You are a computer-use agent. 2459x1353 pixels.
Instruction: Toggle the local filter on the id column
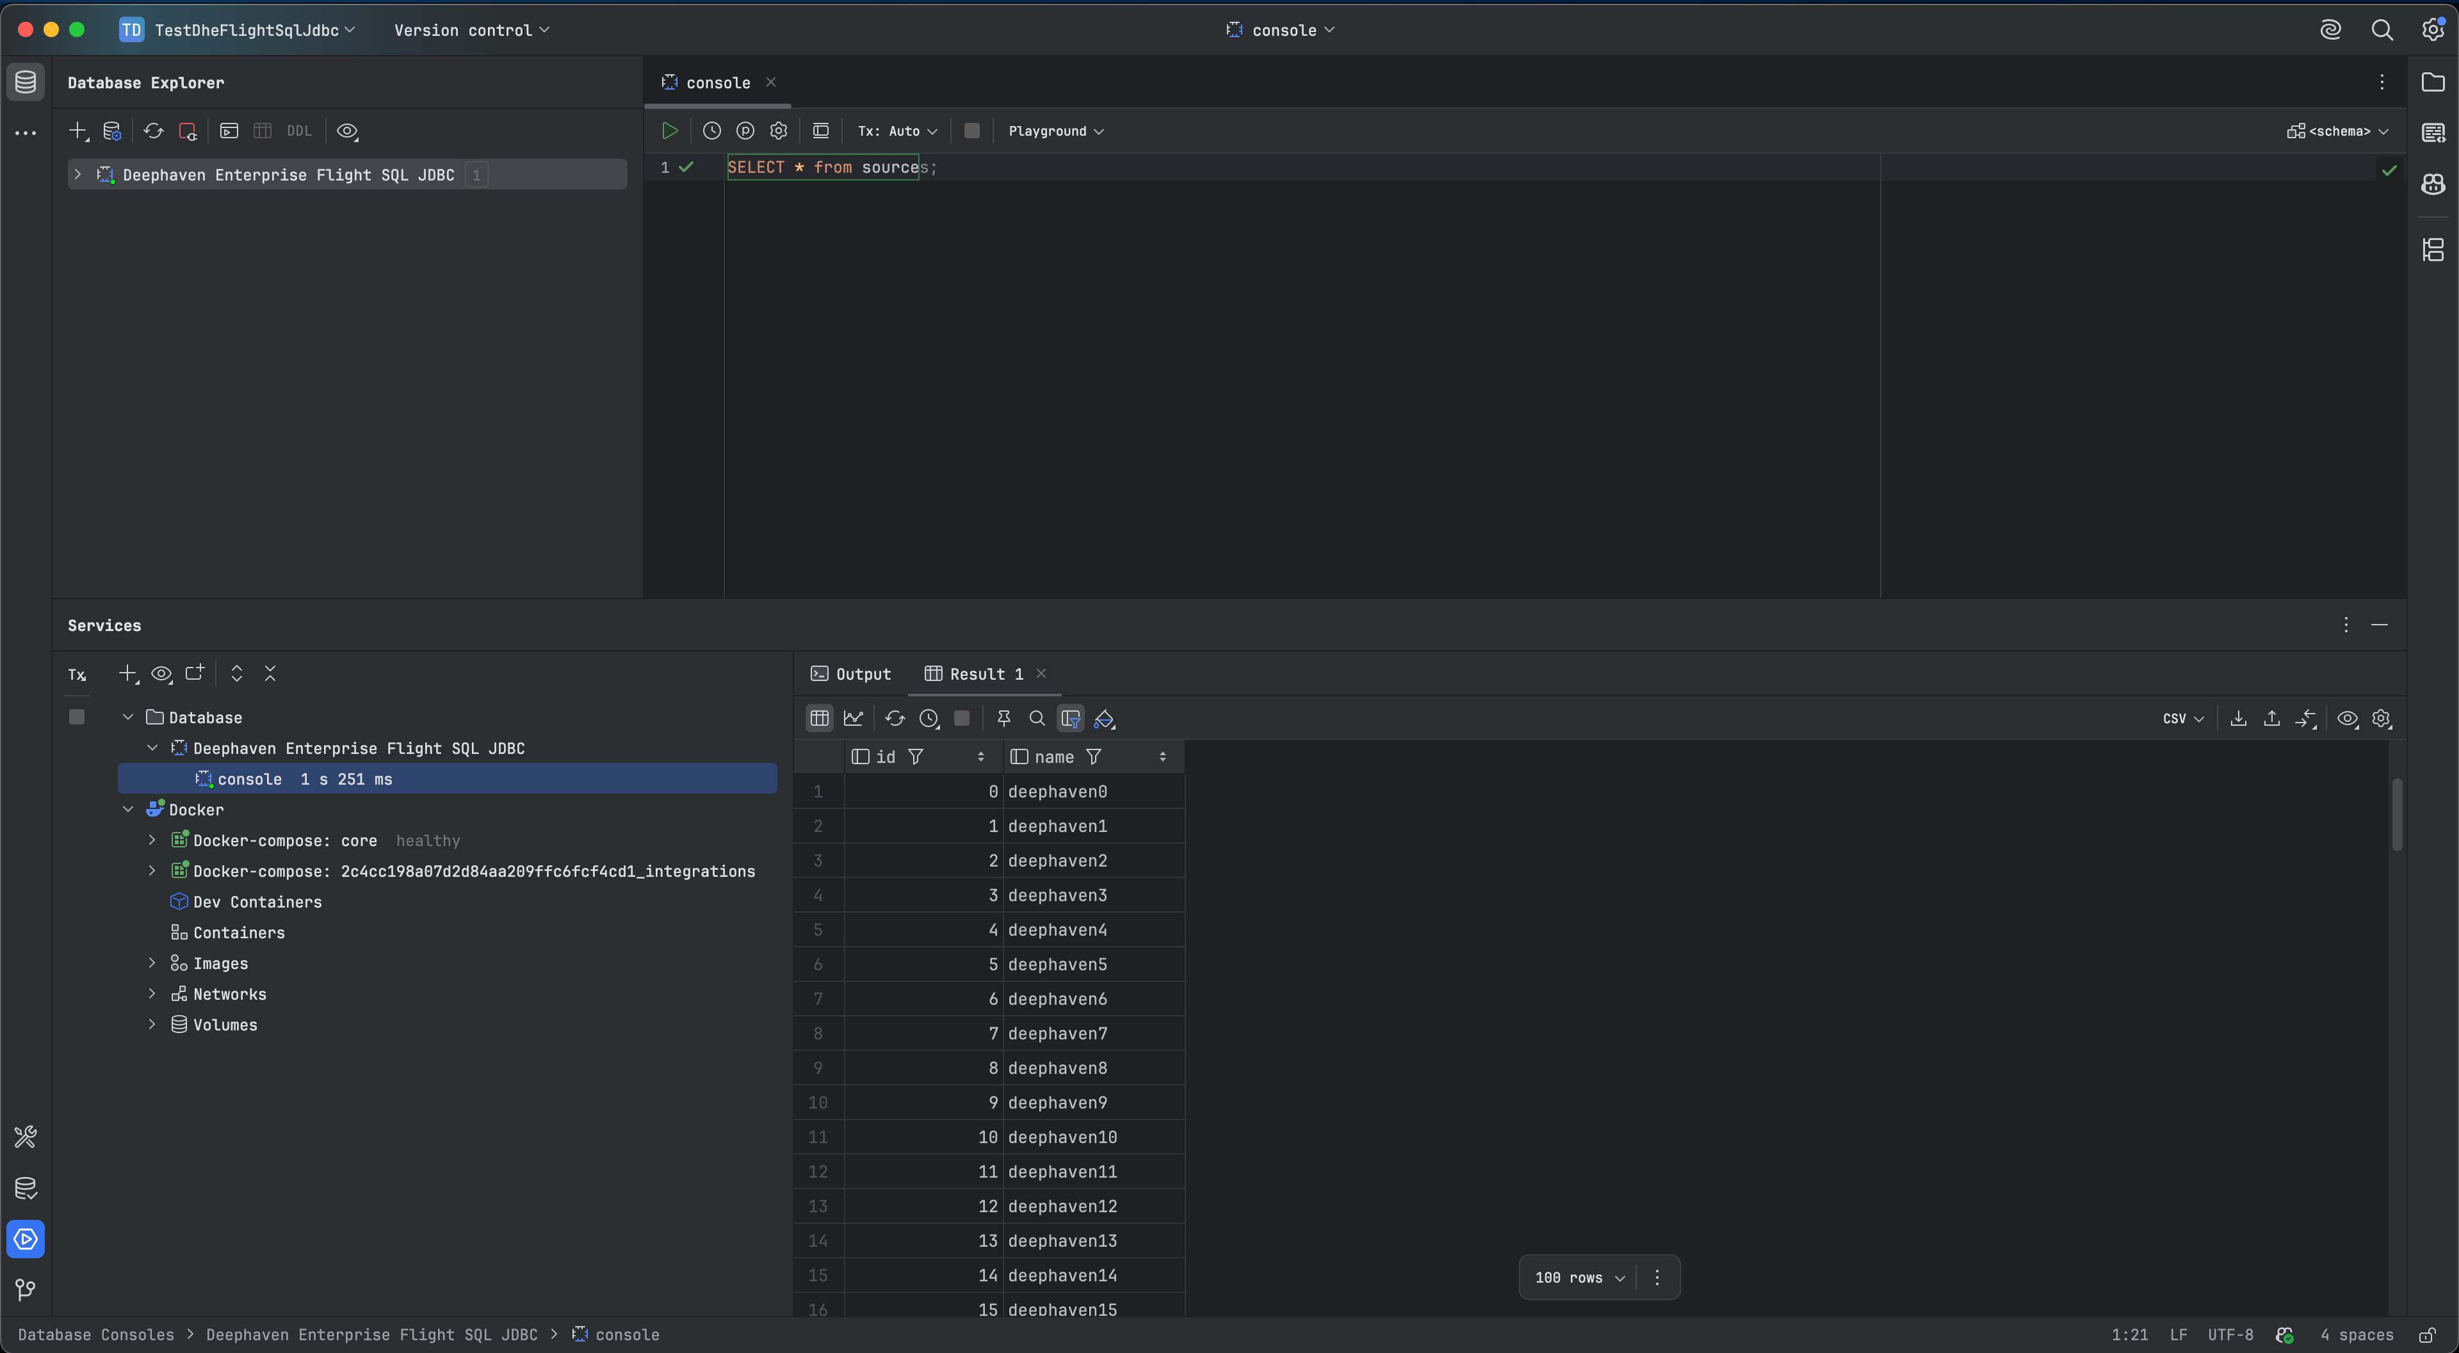pyautogui.click(x=916, y=757)
